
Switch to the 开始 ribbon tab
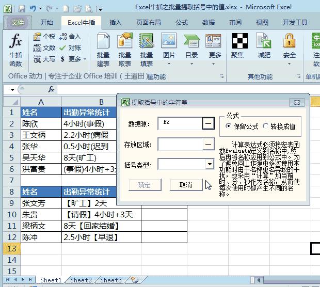47,22
